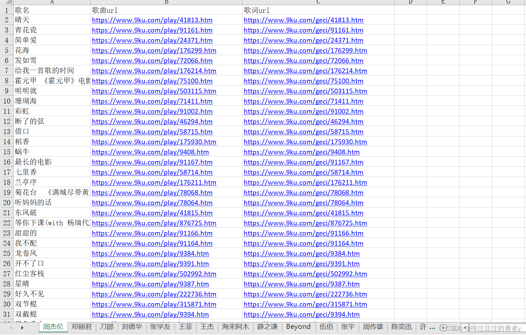This screenshot has height=335, width=526.
Task: Open geci link for 青花瓷 91161.htm
Action: pyautogui.click(x=304, y=30)
